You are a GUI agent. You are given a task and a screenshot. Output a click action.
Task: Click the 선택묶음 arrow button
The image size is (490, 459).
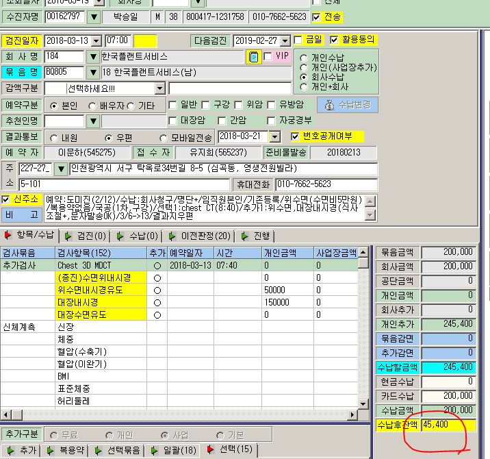point(116,451)
